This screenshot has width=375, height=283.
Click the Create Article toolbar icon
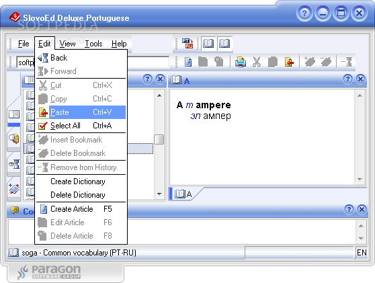(188, 63)
